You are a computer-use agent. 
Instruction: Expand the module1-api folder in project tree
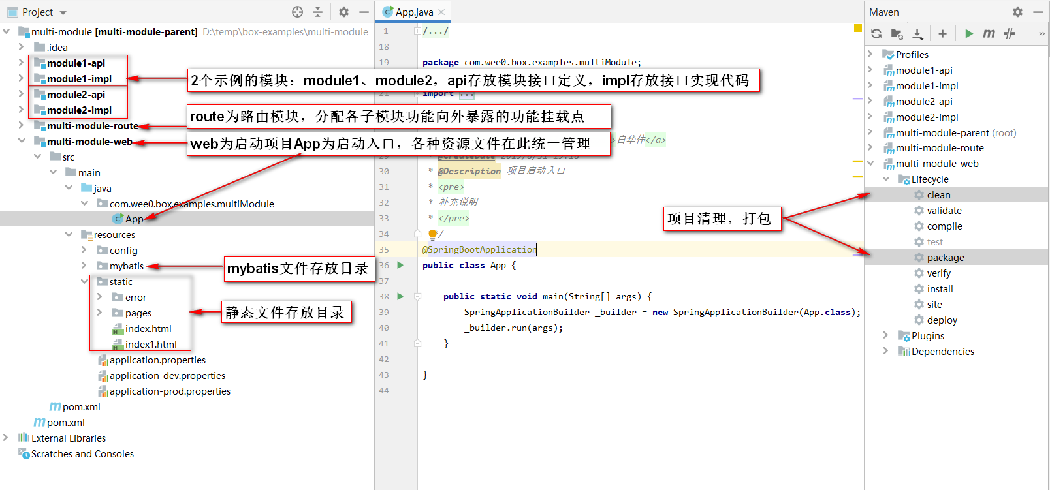point(21,63)
